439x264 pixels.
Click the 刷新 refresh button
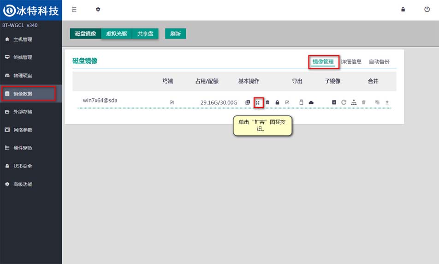pyautogui.click(x=175, y=34)
